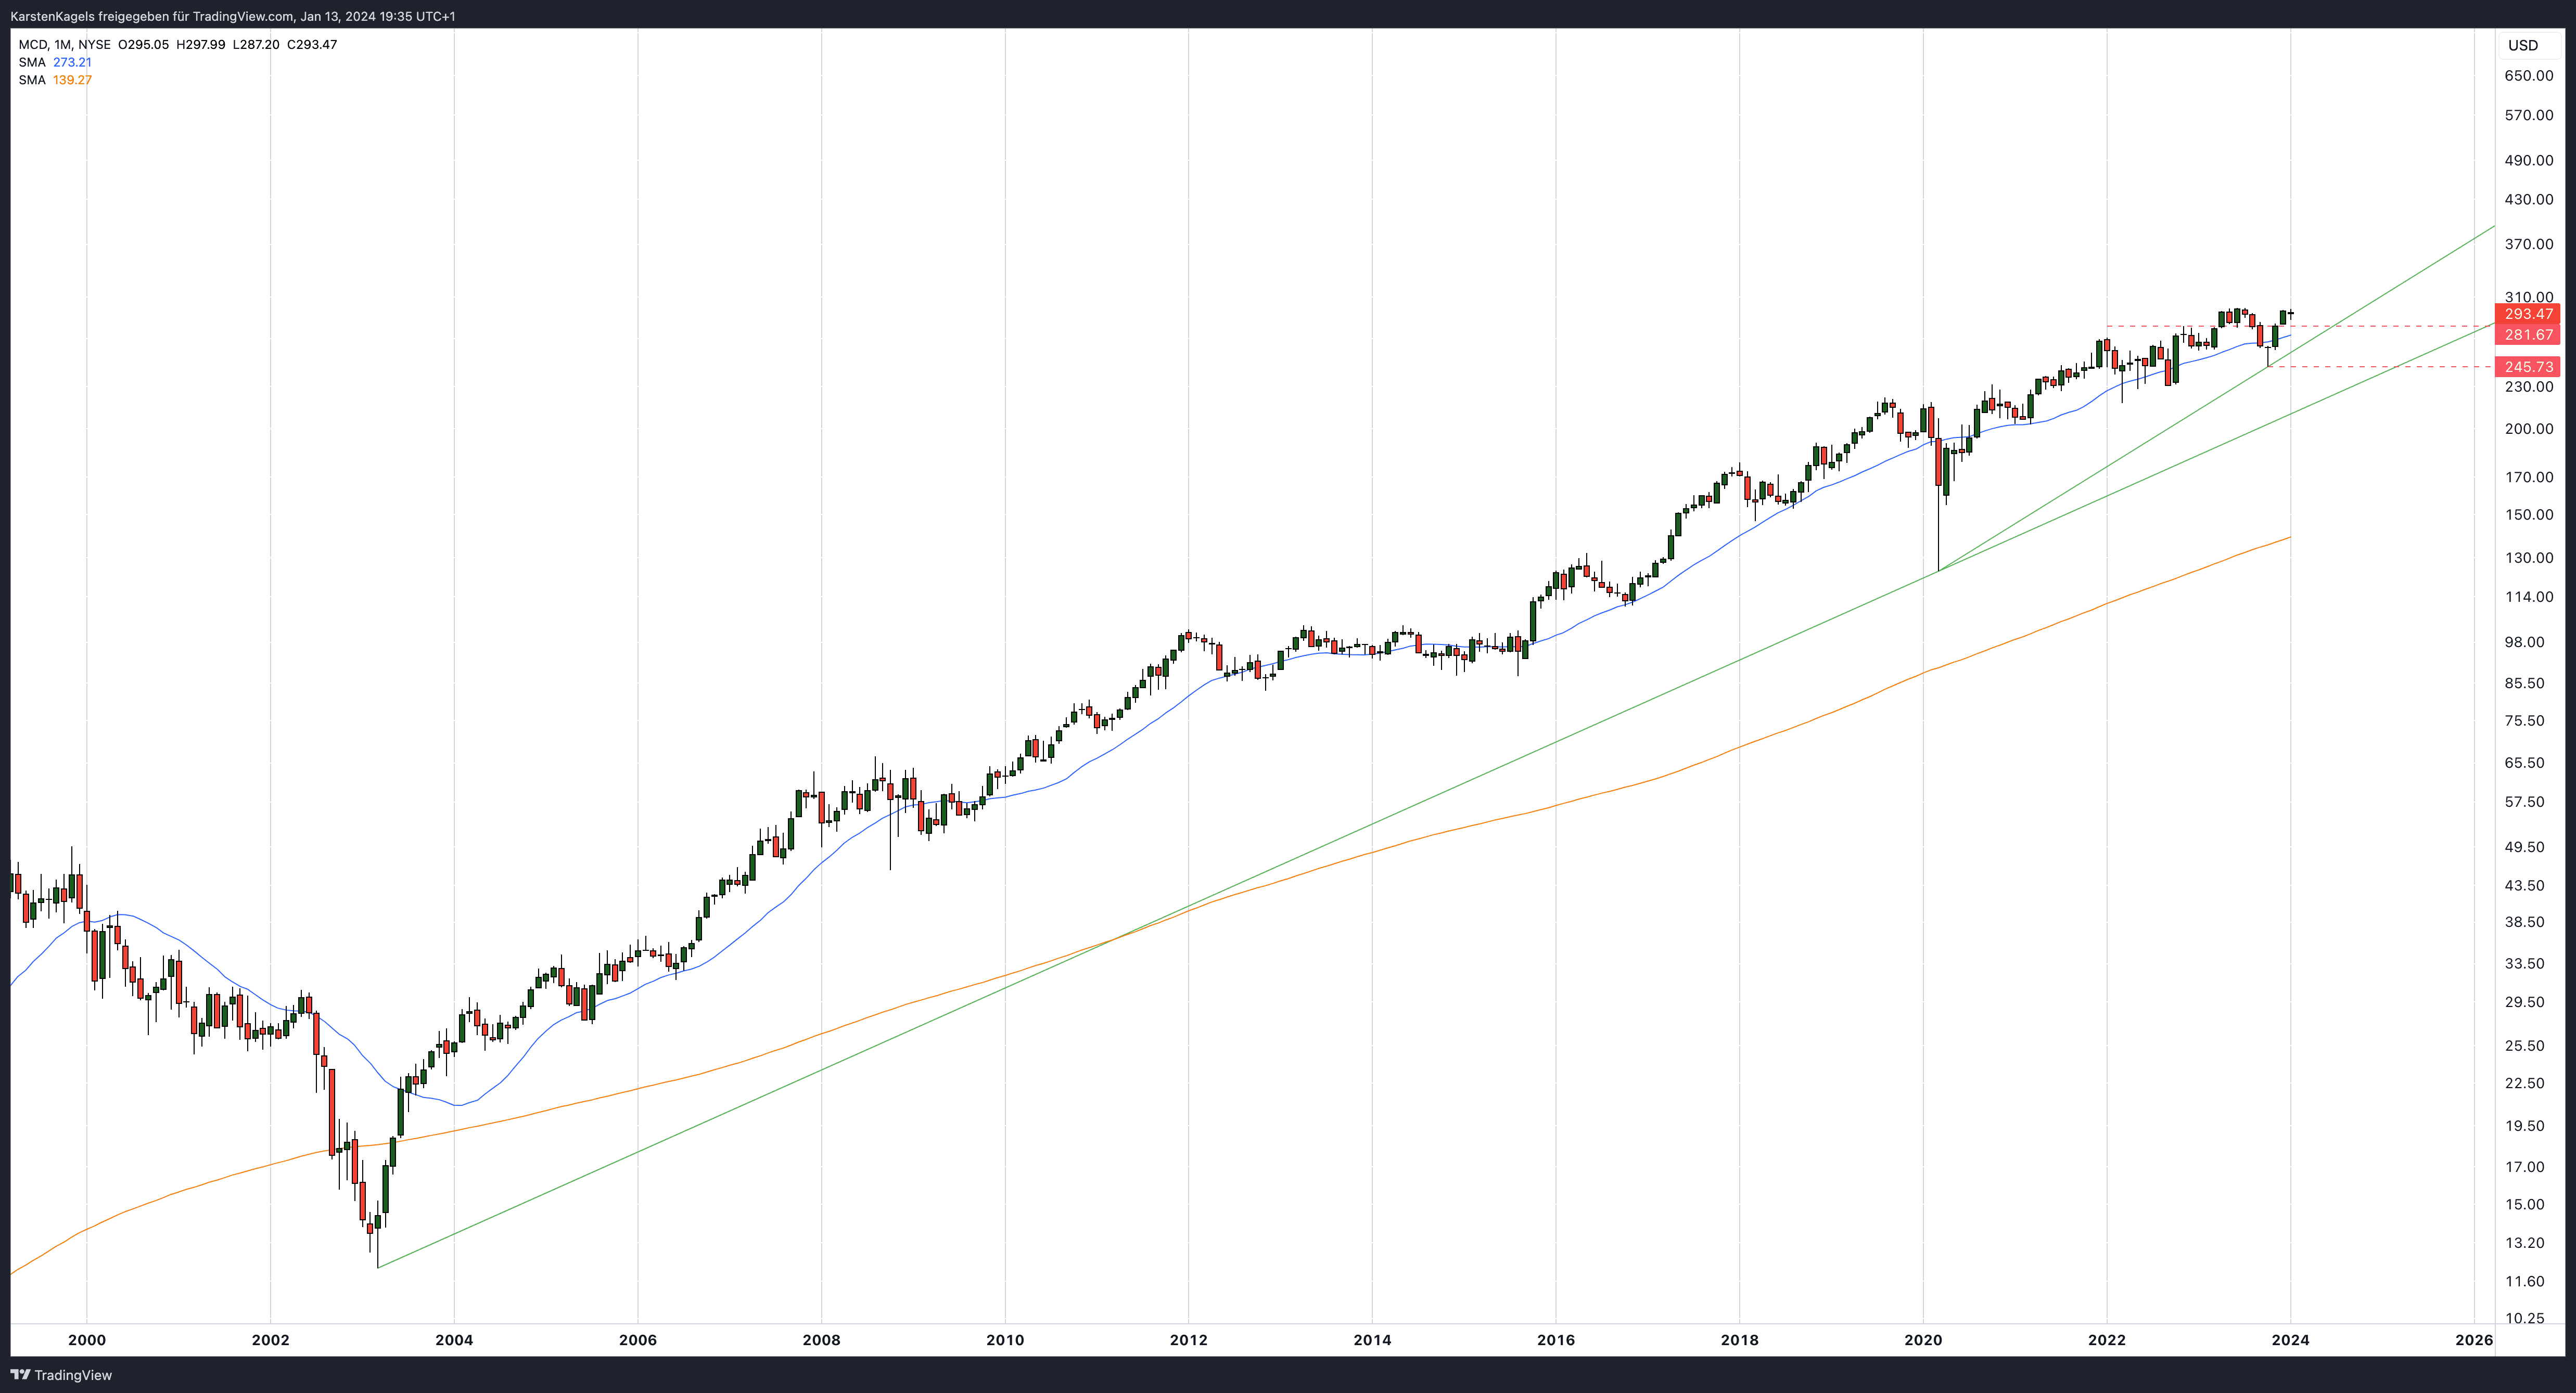2576x1393 pixels.
Task: Click the 2016 year label on time axis
Action: (1556, 1340)
